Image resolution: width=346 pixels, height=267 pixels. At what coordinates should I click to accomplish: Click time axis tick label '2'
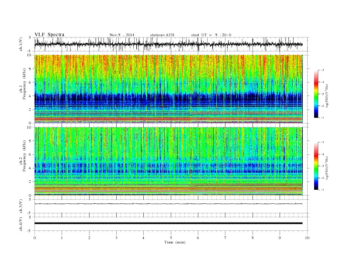(x=89, y=238)
